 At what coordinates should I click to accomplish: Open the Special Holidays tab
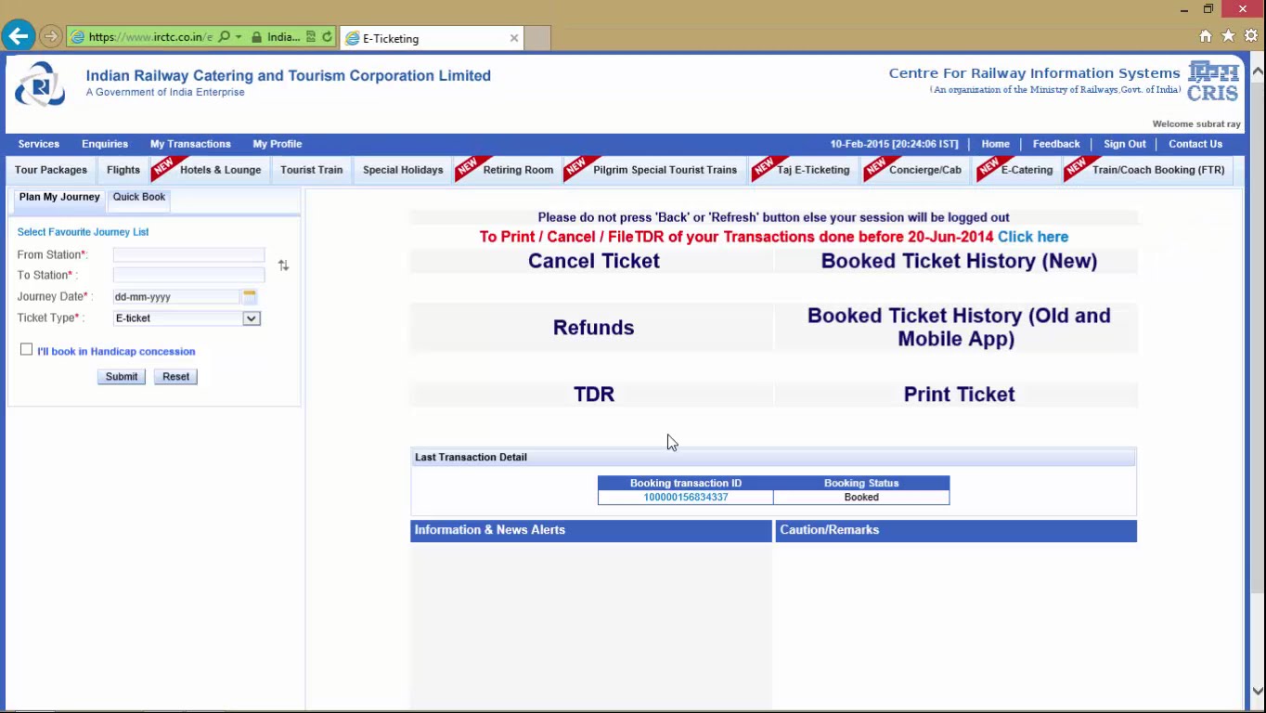pos(403,170)
